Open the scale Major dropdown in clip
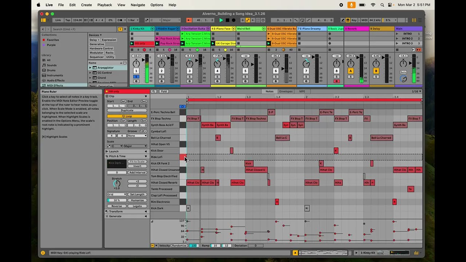The width and height of the screenshot is (466, 262). click(135, 146)
